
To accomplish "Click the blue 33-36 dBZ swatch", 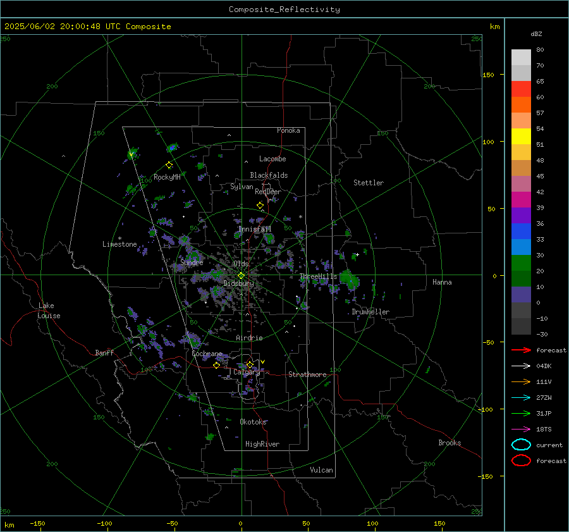I will pos(521,232).
